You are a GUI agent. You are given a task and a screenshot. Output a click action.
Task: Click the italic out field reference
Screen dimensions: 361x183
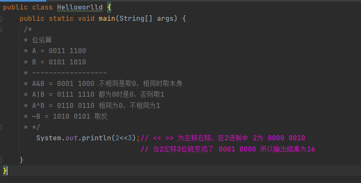tap(71, 138)
